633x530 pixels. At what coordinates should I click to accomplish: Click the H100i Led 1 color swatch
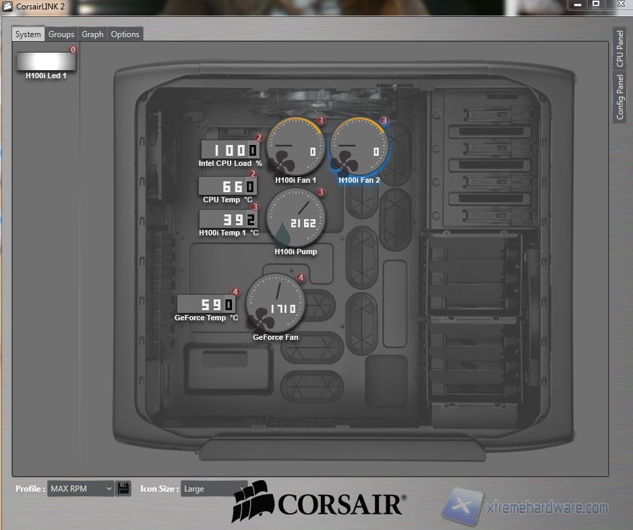[x=46, y=60]
